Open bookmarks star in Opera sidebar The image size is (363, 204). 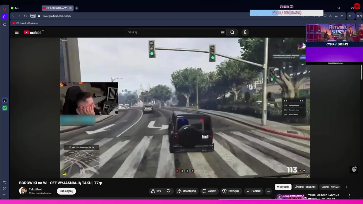tap(5, 24)
